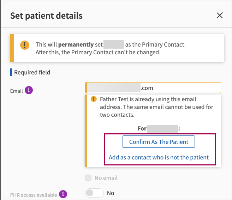232x200 pixels.
Task: Click the warning icon beside Father Test message
Action: point(94,99)
